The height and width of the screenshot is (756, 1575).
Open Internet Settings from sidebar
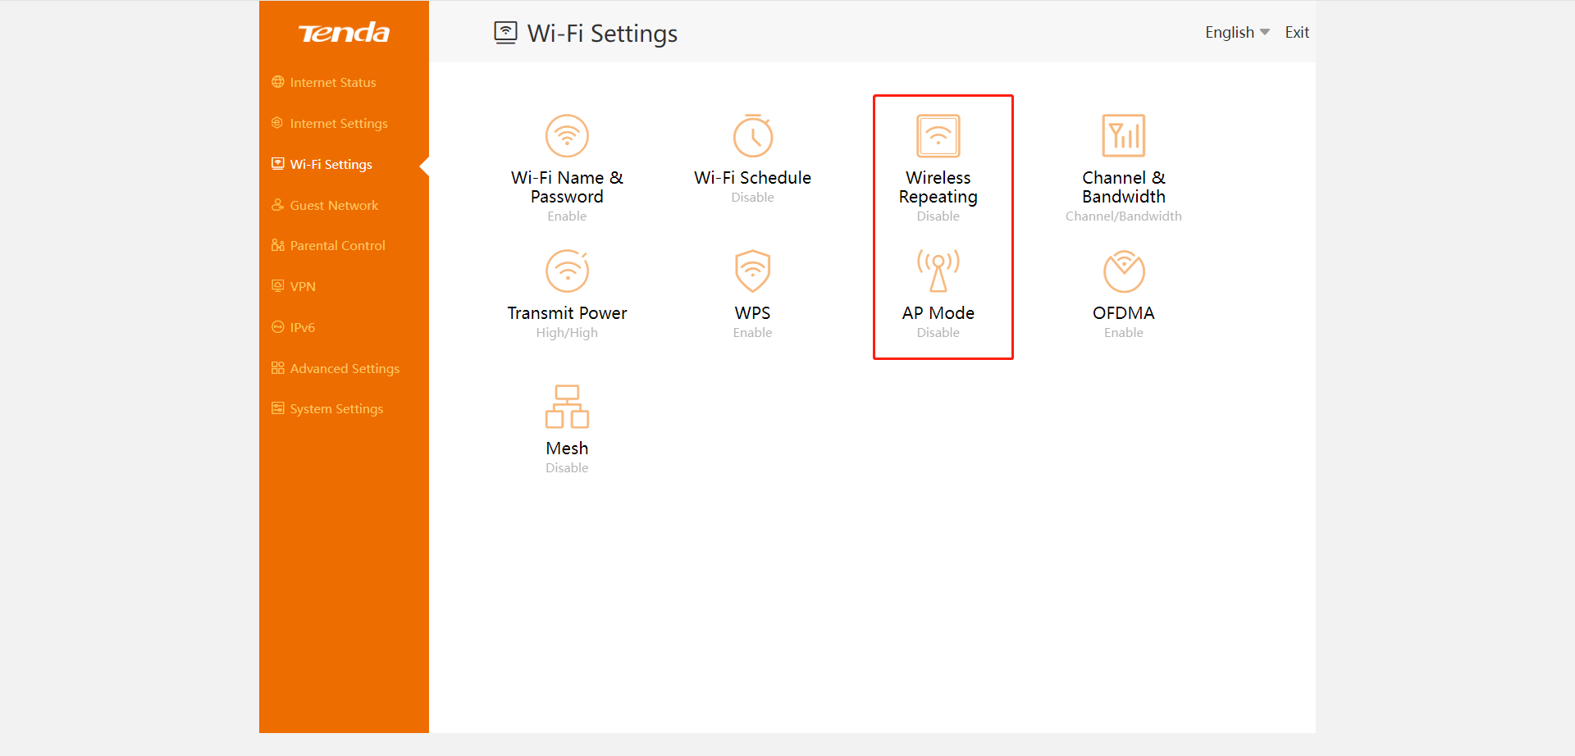click(x=338, y=124)
